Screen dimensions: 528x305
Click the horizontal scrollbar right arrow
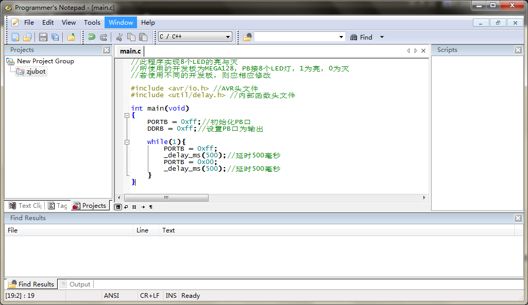(x=424, y=198)
